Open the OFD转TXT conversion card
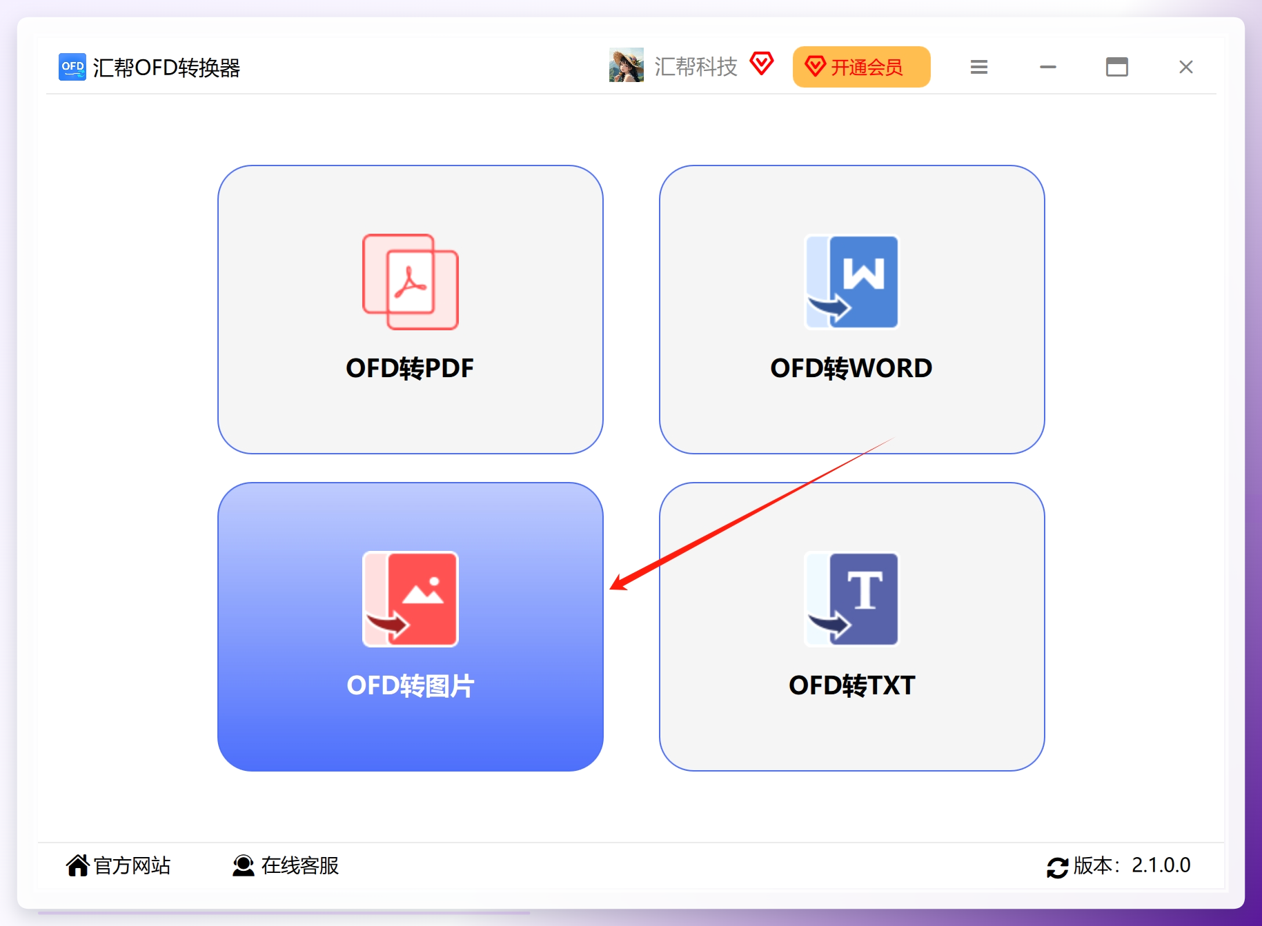This screenshot has width=1262, height=926. click(x=851, y=627)
